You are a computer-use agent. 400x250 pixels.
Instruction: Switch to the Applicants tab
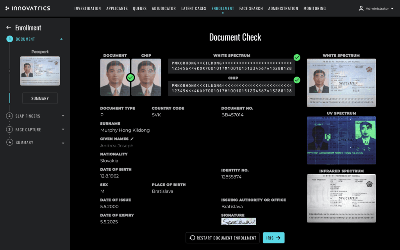coord(117,9)
